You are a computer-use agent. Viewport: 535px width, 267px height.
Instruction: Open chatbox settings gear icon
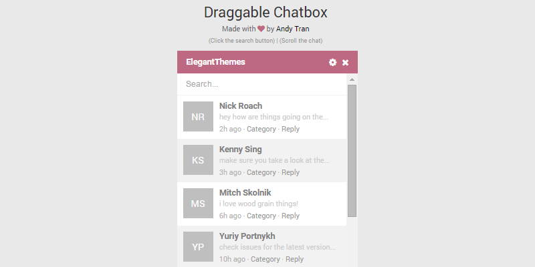[x=333, y=62]
